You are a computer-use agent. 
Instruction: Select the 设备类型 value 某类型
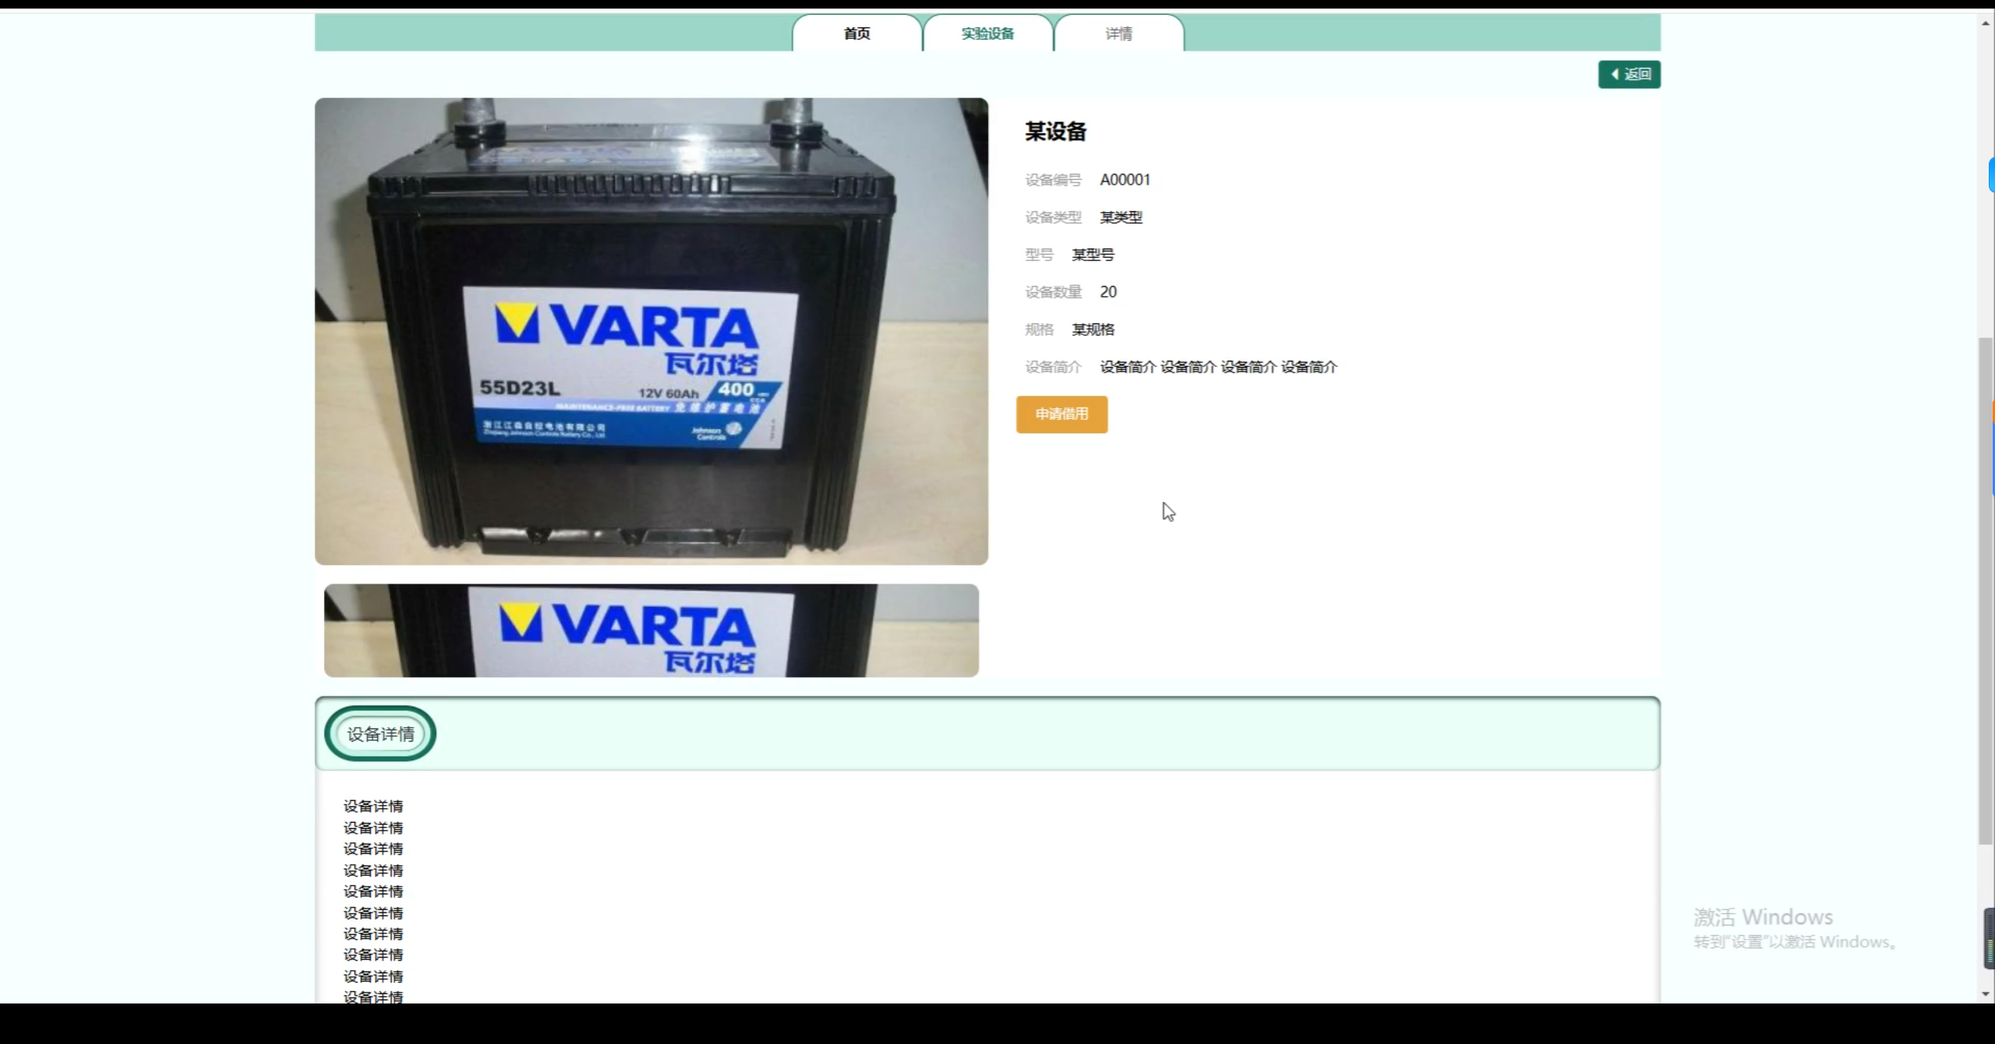[x=1121, y=217]
